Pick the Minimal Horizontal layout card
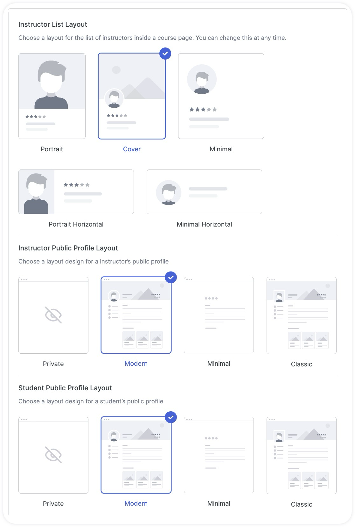 [204, 192]
